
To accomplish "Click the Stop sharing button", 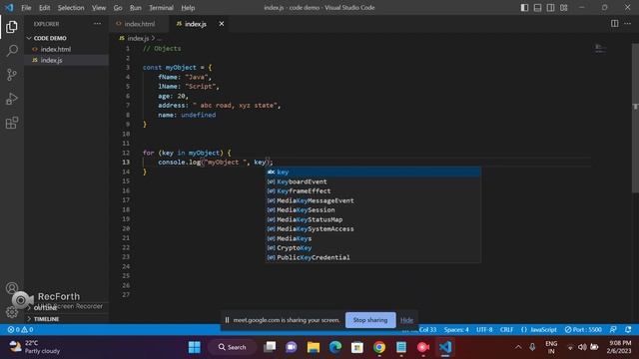I will pyautogui.click(x=370, y=320).
